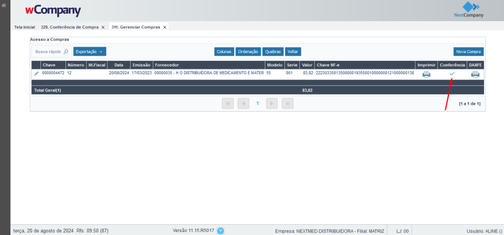Click the NextCompany logo
The image size is (504, 235).
469,9
